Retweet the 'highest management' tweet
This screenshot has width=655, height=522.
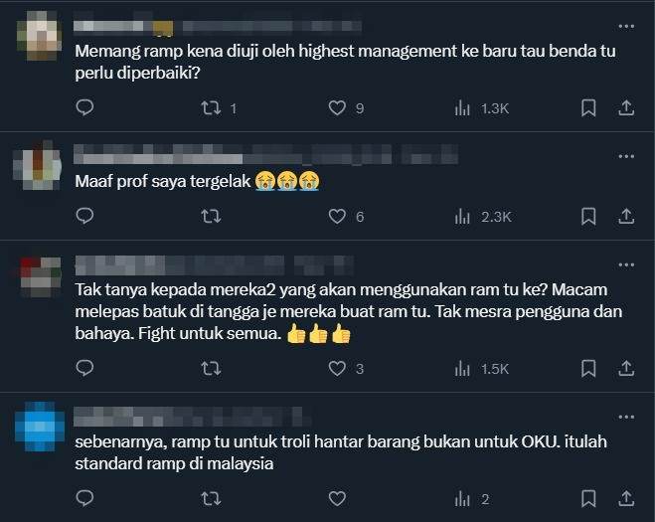(x=211, y=108)
